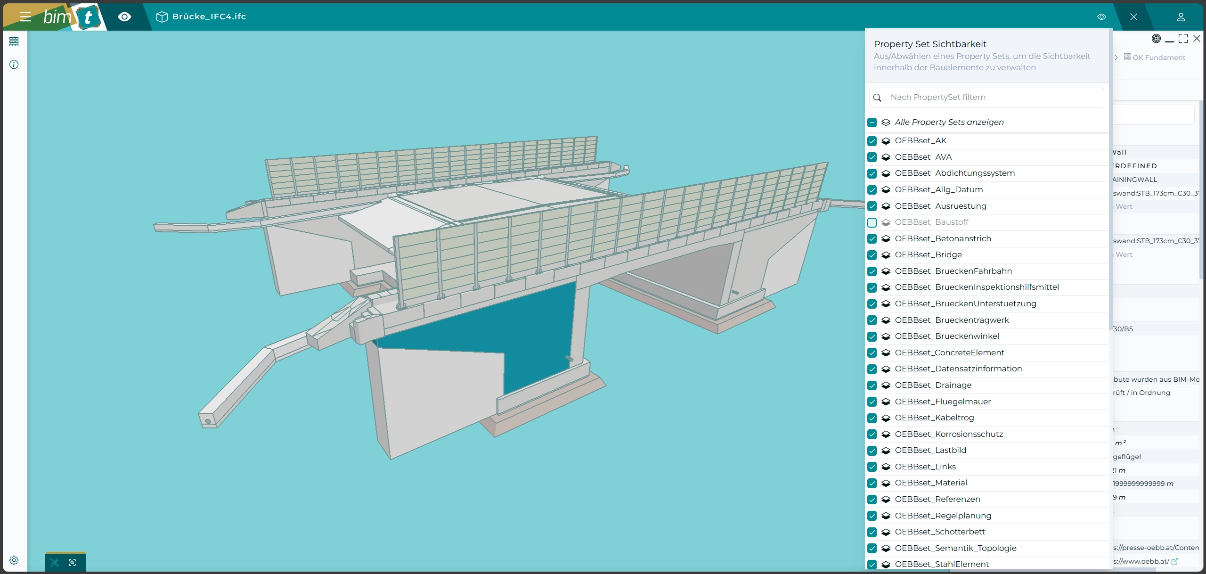Click the zoom-to-selection frame icon
This screenshot has height=574, width=1206.
[x=73, y=562]
